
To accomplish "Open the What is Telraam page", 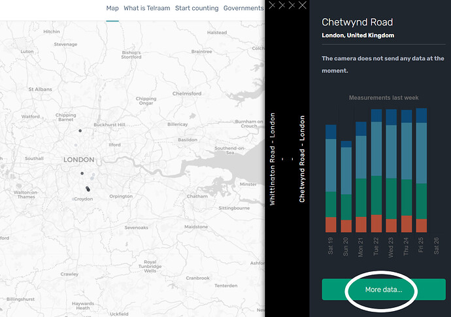I will click(x=147, y=8).
